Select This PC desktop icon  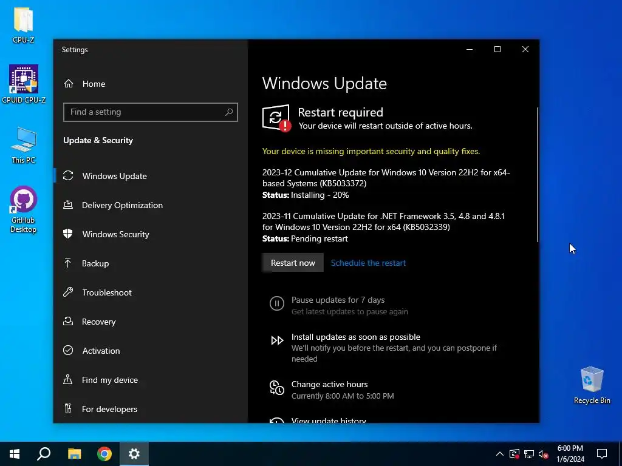(x=24, y=146)
